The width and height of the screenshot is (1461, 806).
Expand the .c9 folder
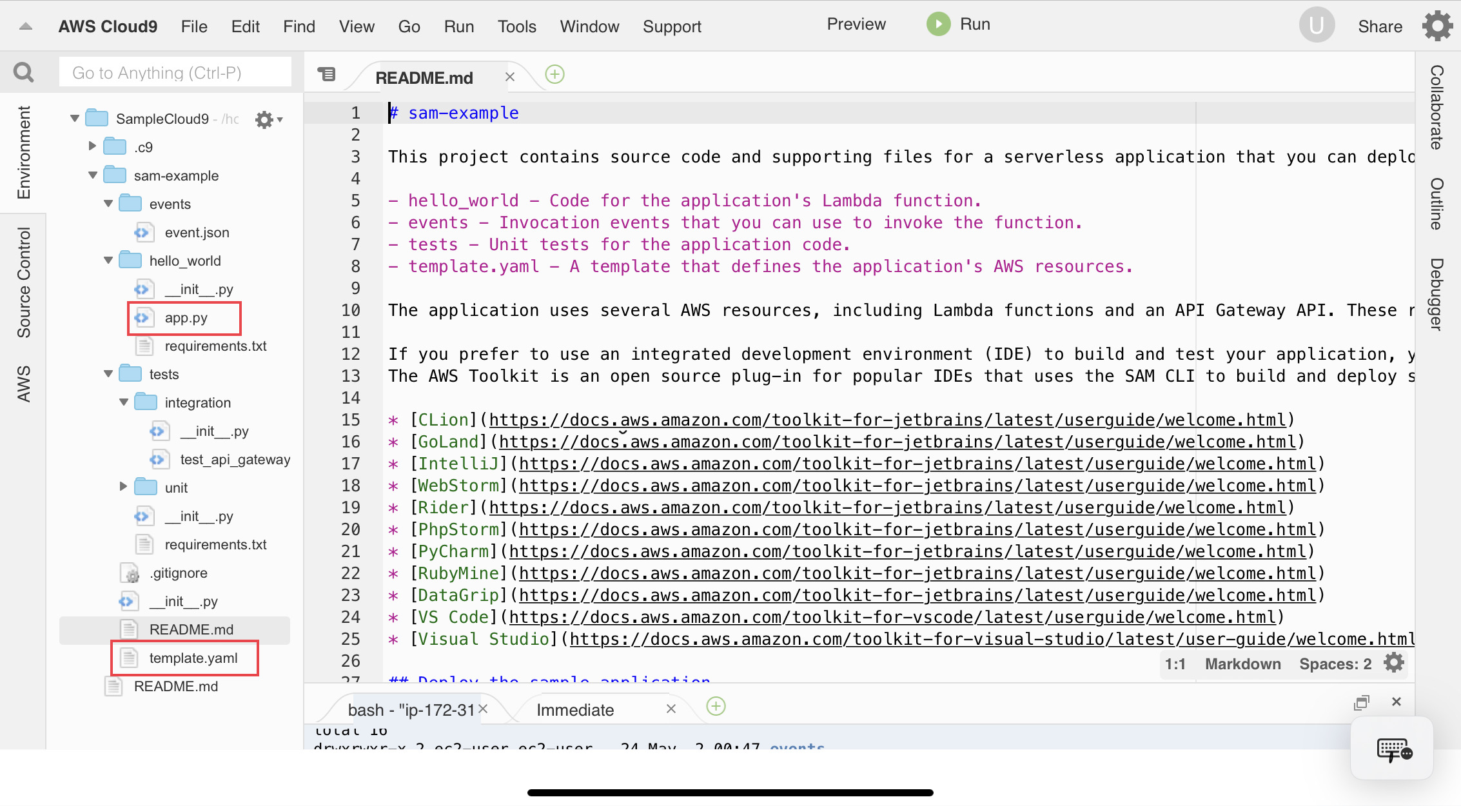(x=92, y=146)
